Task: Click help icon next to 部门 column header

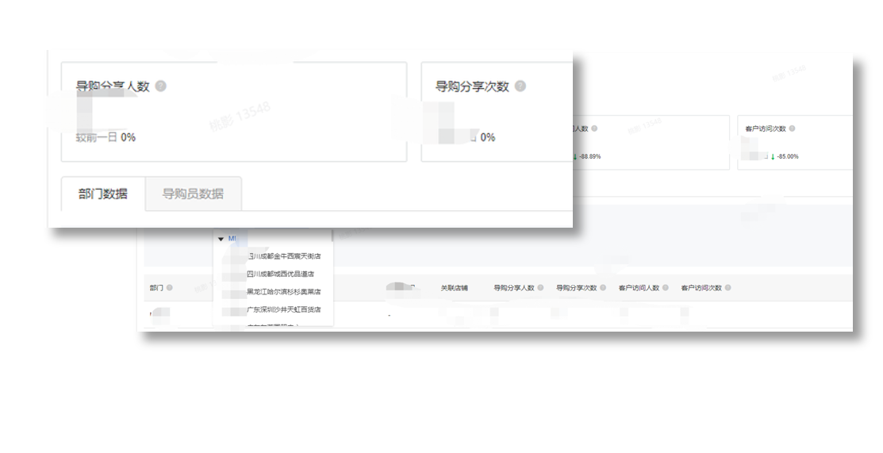Action: (x=170, y=288)
